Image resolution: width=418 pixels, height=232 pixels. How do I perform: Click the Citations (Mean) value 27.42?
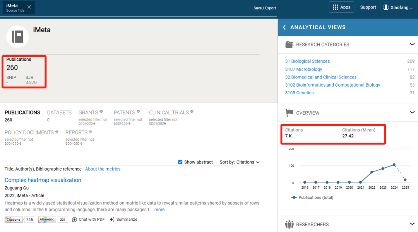pos(348,136)
